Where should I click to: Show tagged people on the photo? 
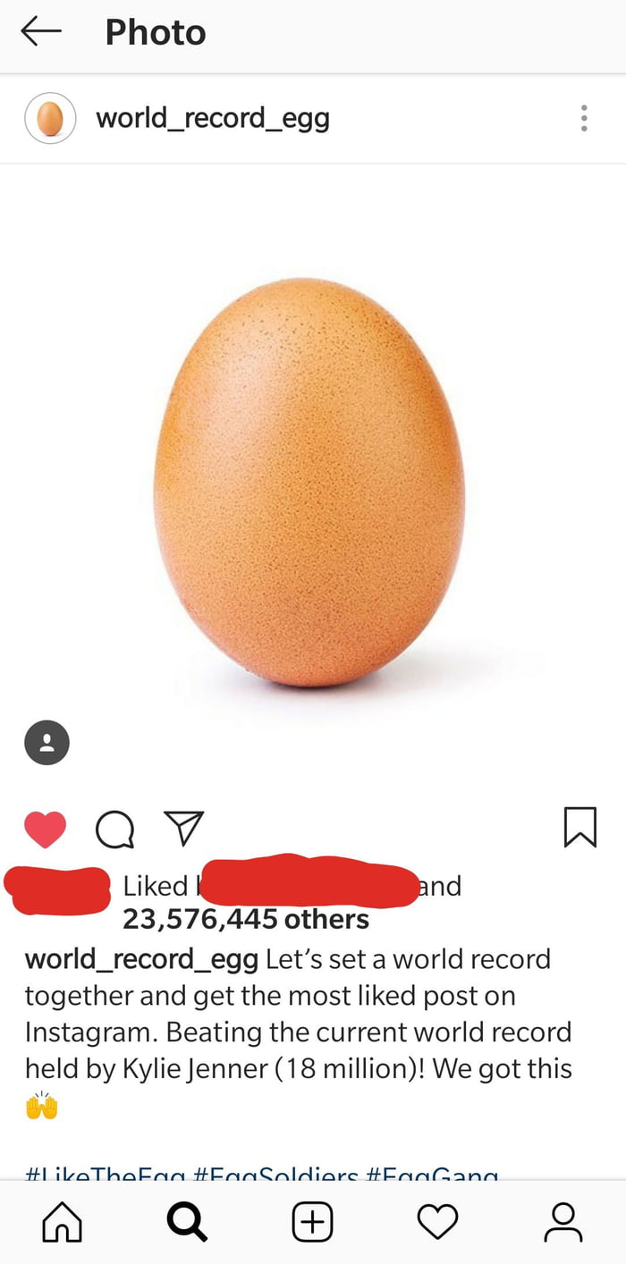(x=47, y=742)
